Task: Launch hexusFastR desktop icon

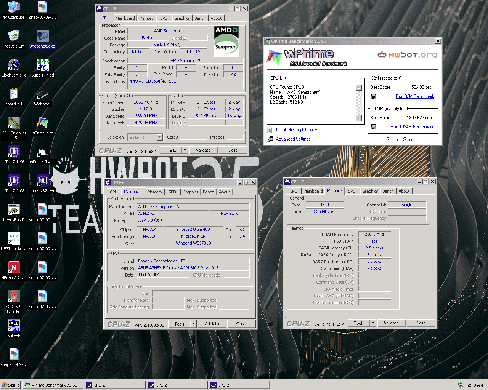Action: (14, 213)
